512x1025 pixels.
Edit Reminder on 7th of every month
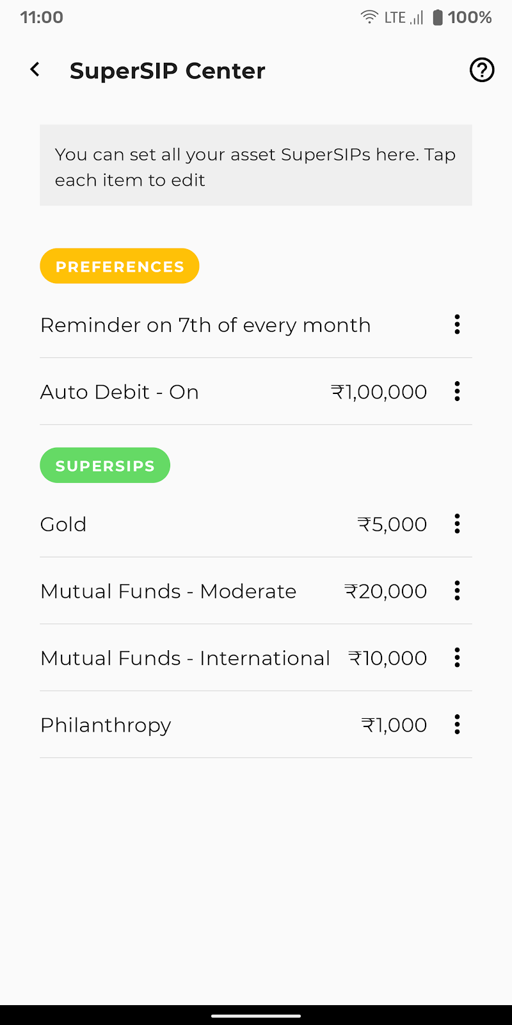(x=205, y=325)
